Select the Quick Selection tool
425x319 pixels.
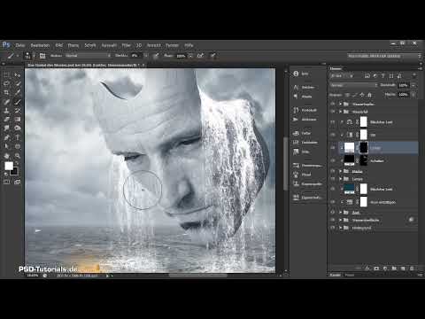tap(18, 84)
